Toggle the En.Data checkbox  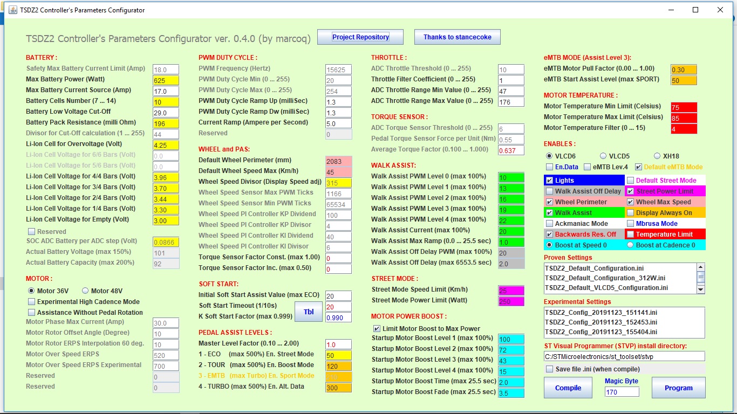[x=549, y=167]
